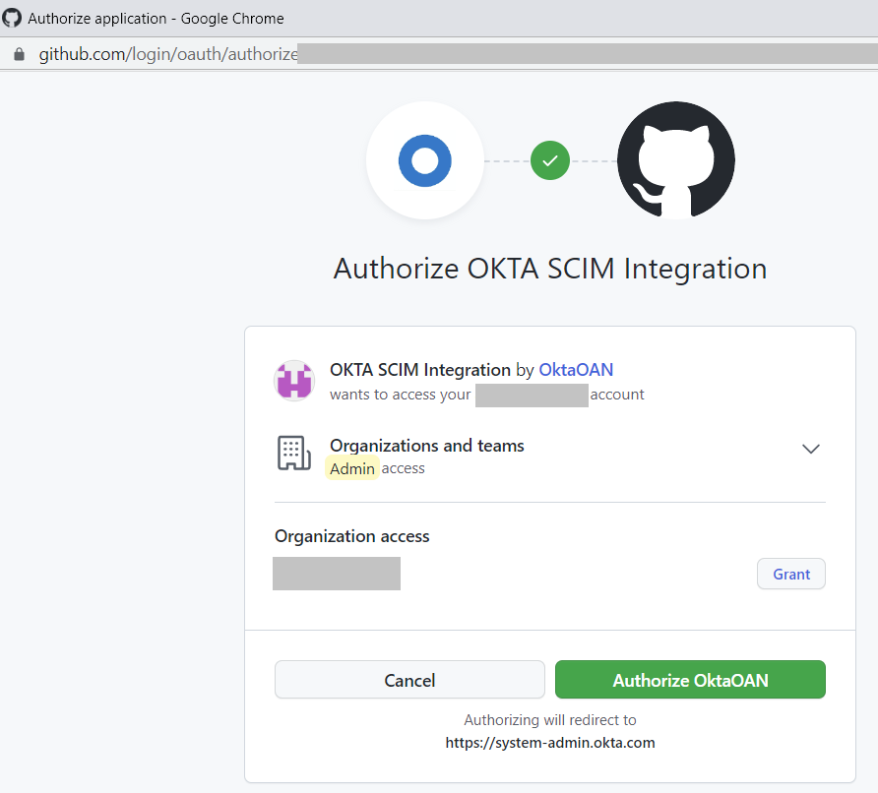Click the Organization access heading

(351, 536)
